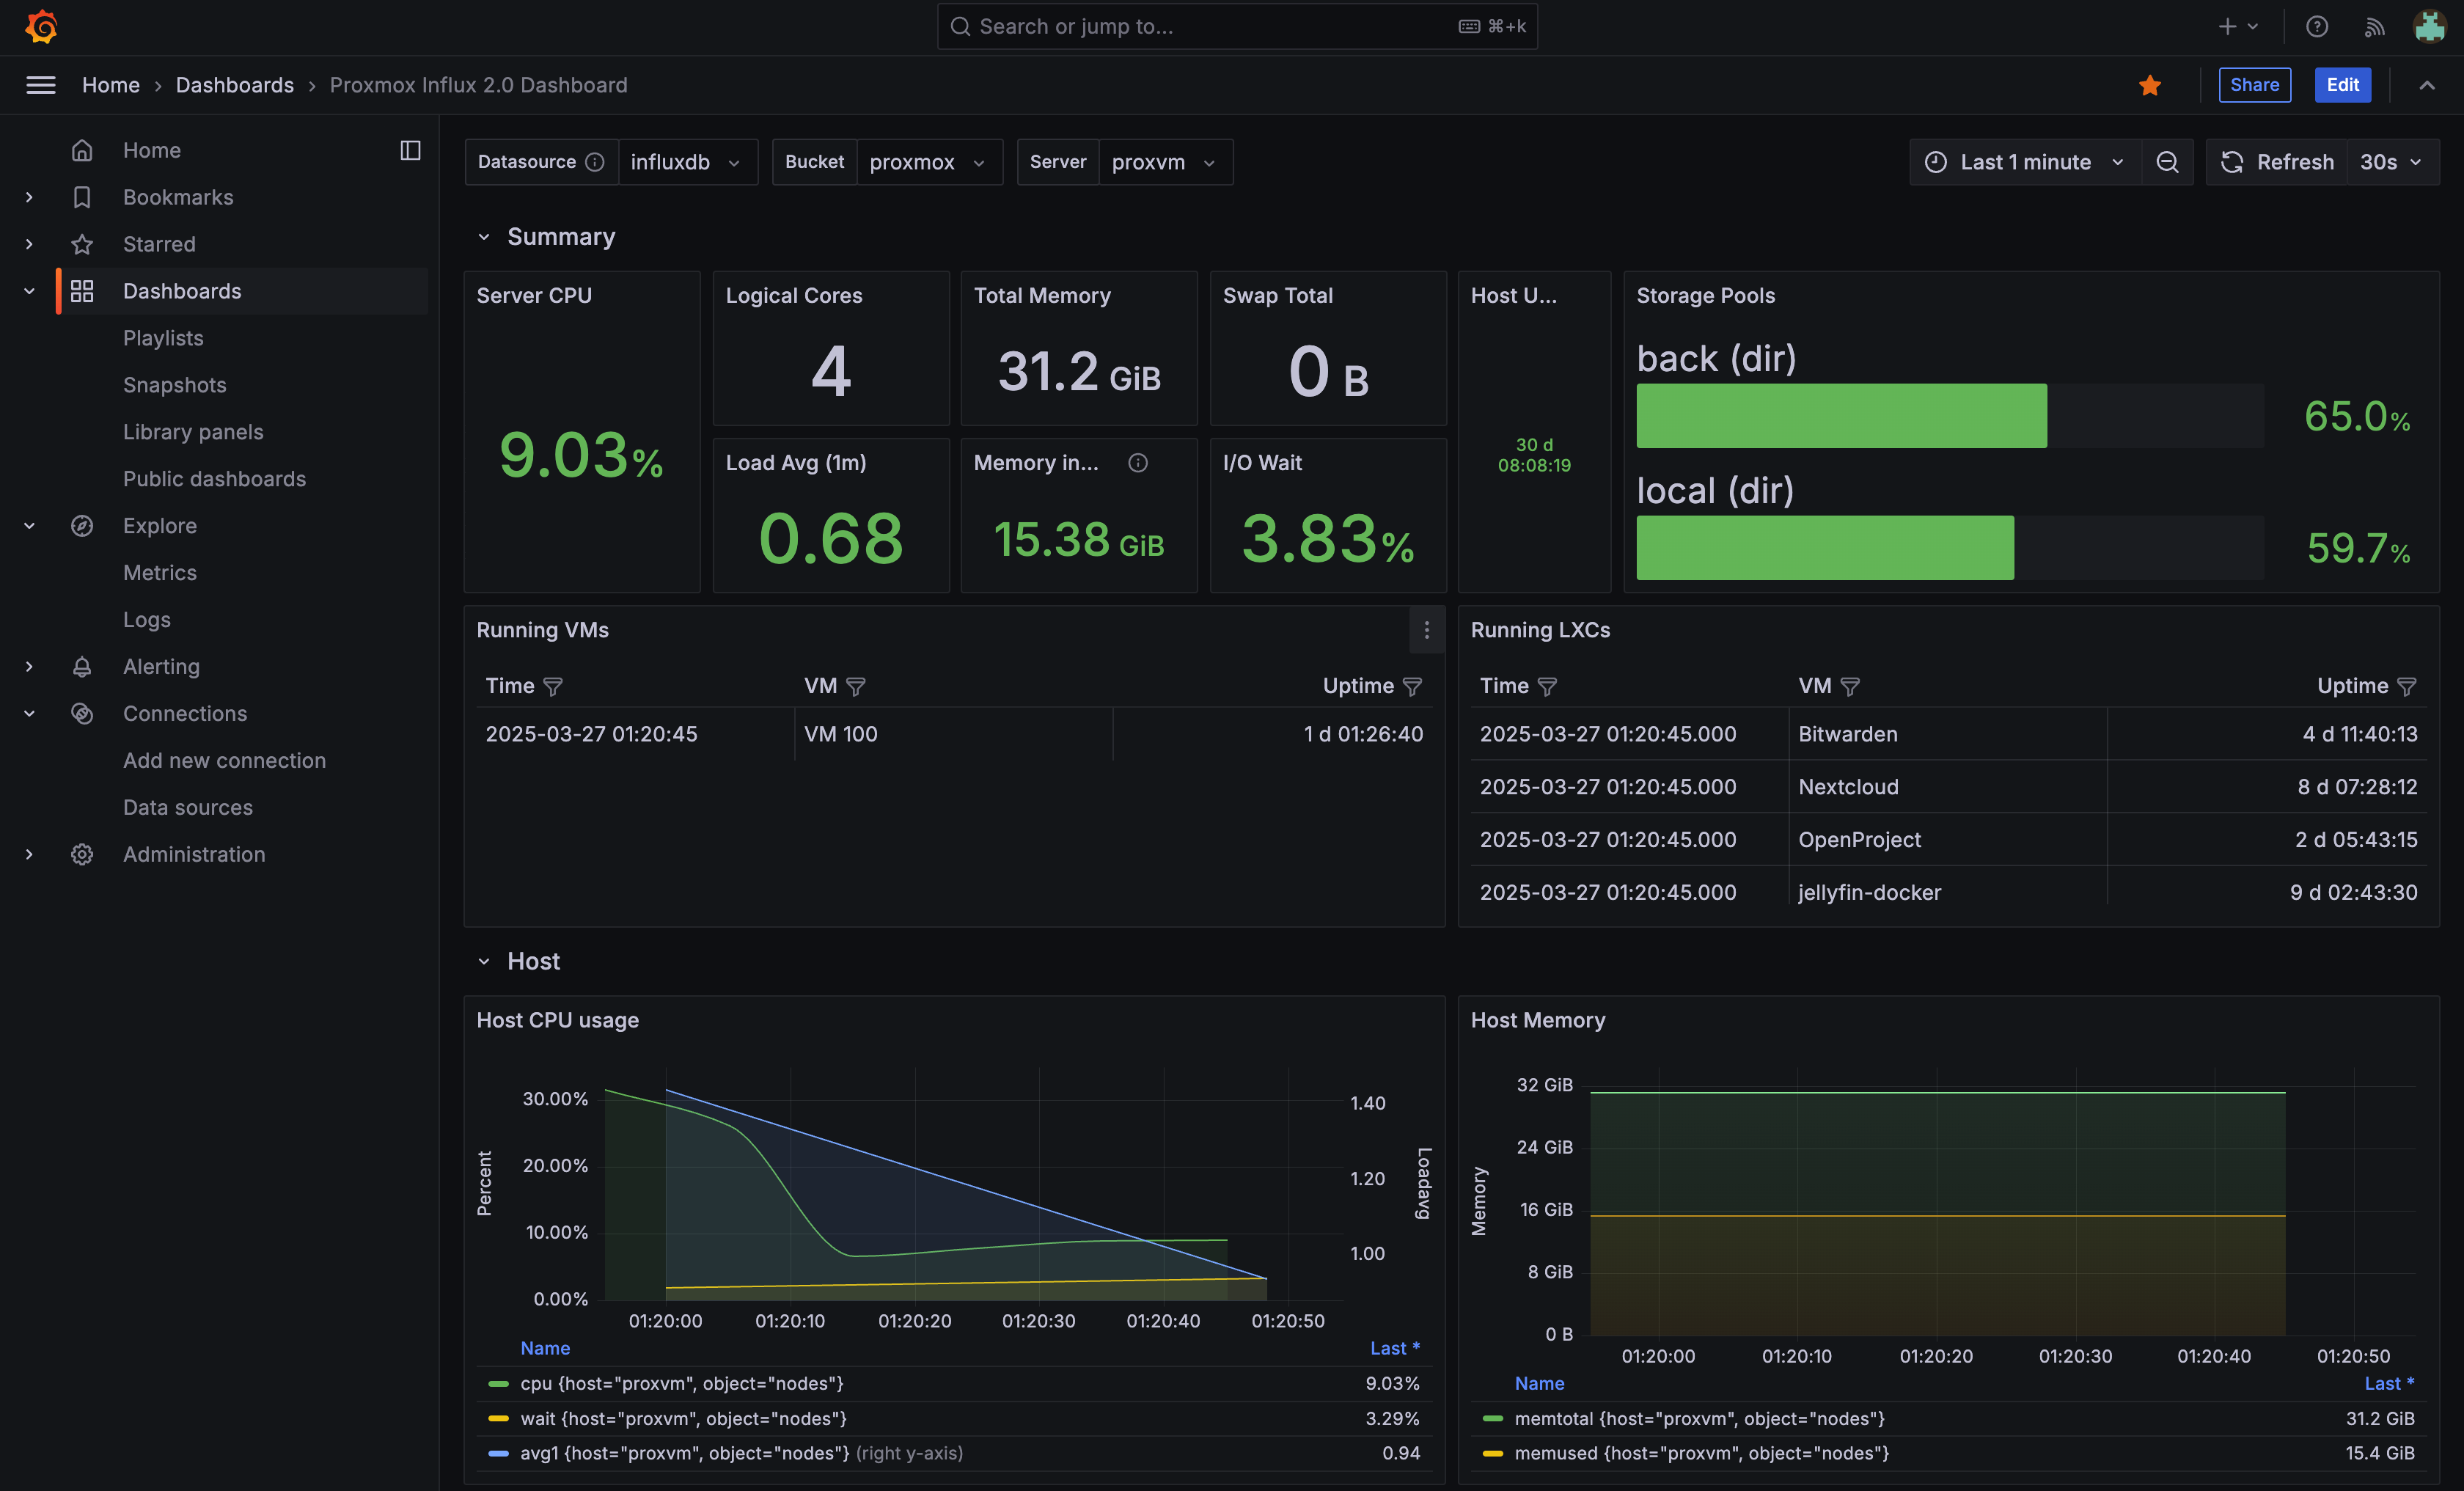Viewport: 2464px width, 1491px height.
Task: Collapse the Explore sidebar section
Action: [29, 526]
